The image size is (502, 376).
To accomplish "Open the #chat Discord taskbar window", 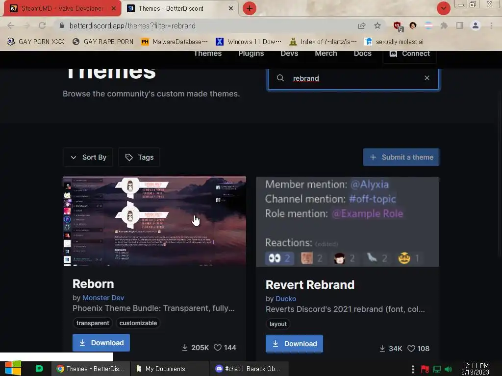I will coord(250,369).
